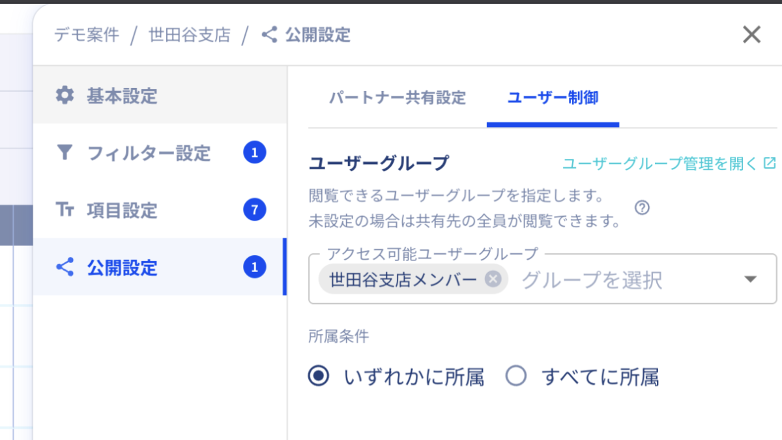782x440 pixels.
Task: Close the settings dialog with the X
Action: [751, 34]
